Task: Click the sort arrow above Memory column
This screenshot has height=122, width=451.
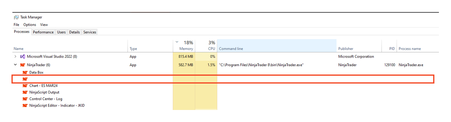Action: pos(177,42)
